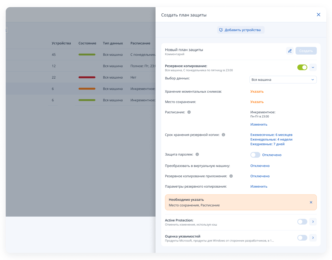Click Указать for Место сохранения

tap(257, 102)
